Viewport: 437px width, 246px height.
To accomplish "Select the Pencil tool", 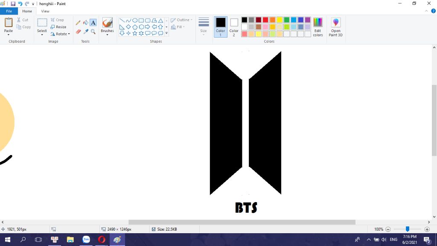I will pyautogui.click(x=78, y=23).
